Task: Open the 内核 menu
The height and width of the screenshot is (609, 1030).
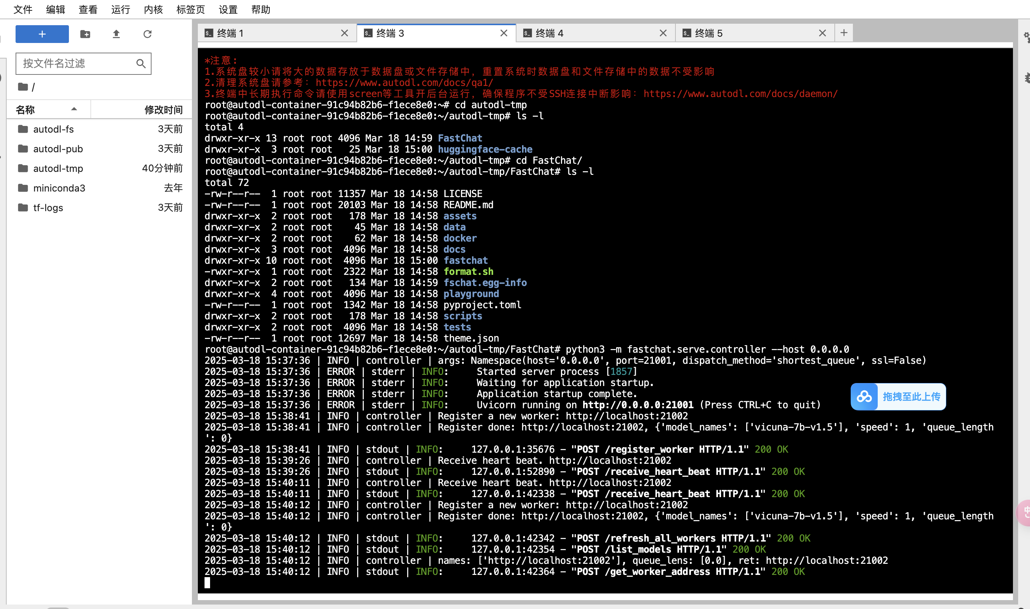Action: (x=153, y=9)
